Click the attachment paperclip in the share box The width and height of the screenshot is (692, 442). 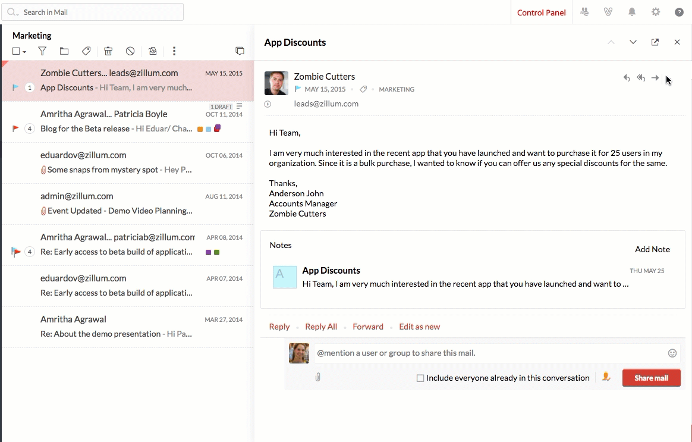tap(317, 377)
